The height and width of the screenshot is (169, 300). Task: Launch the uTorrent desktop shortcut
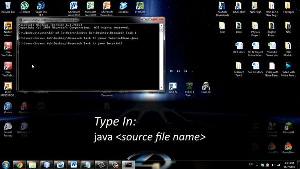tap(24, 8)
